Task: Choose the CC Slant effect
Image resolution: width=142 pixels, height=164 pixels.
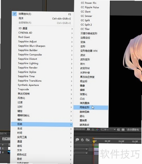Action: (92, 12)
